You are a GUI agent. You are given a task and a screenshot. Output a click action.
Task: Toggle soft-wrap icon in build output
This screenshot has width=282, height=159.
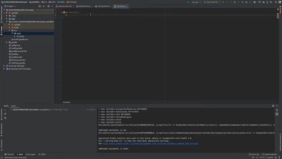[x=277, y=110]
